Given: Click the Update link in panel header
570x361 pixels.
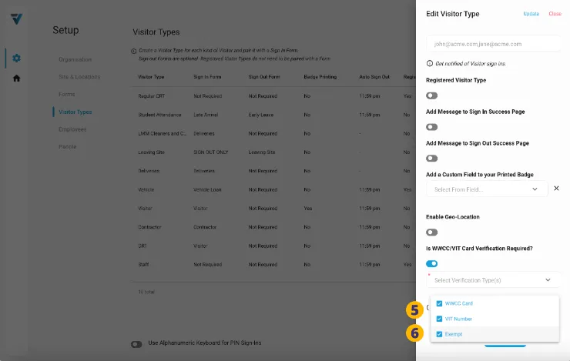Looking at the screenshot, I should point(531,14).
